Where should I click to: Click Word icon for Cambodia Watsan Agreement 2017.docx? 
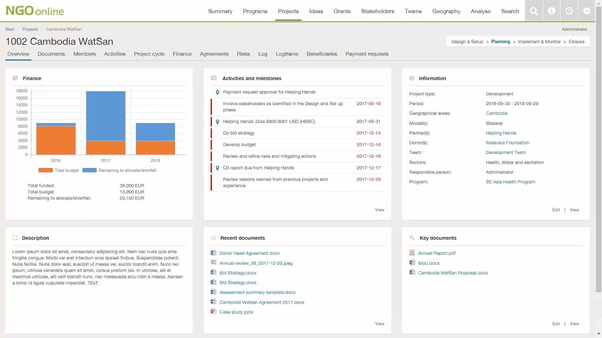214,302
